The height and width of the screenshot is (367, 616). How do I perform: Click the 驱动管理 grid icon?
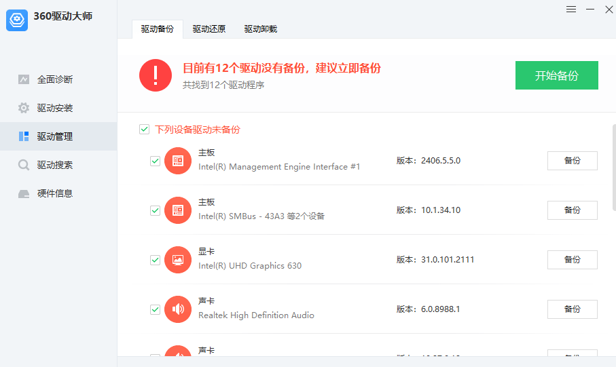click(24, 136)
